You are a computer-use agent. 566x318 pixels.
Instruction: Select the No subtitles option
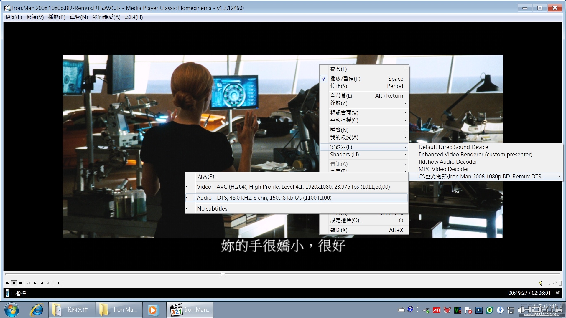[x=212, y=209]
